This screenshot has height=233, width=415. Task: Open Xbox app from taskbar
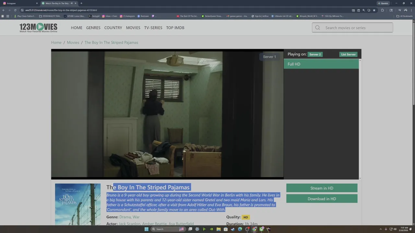(261, 229)
